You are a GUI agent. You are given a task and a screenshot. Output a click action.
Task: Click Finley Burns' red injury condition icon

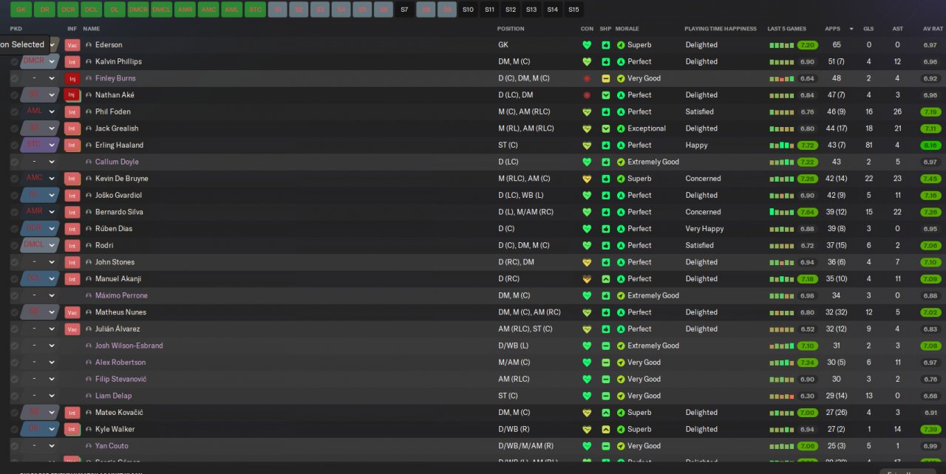(587, 78)
